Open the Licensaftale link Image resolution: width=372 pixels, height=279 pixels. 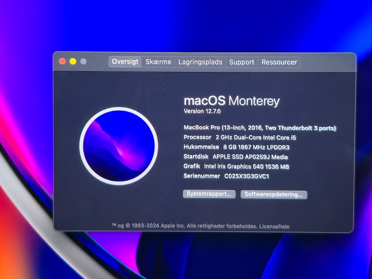coord(274,226)
